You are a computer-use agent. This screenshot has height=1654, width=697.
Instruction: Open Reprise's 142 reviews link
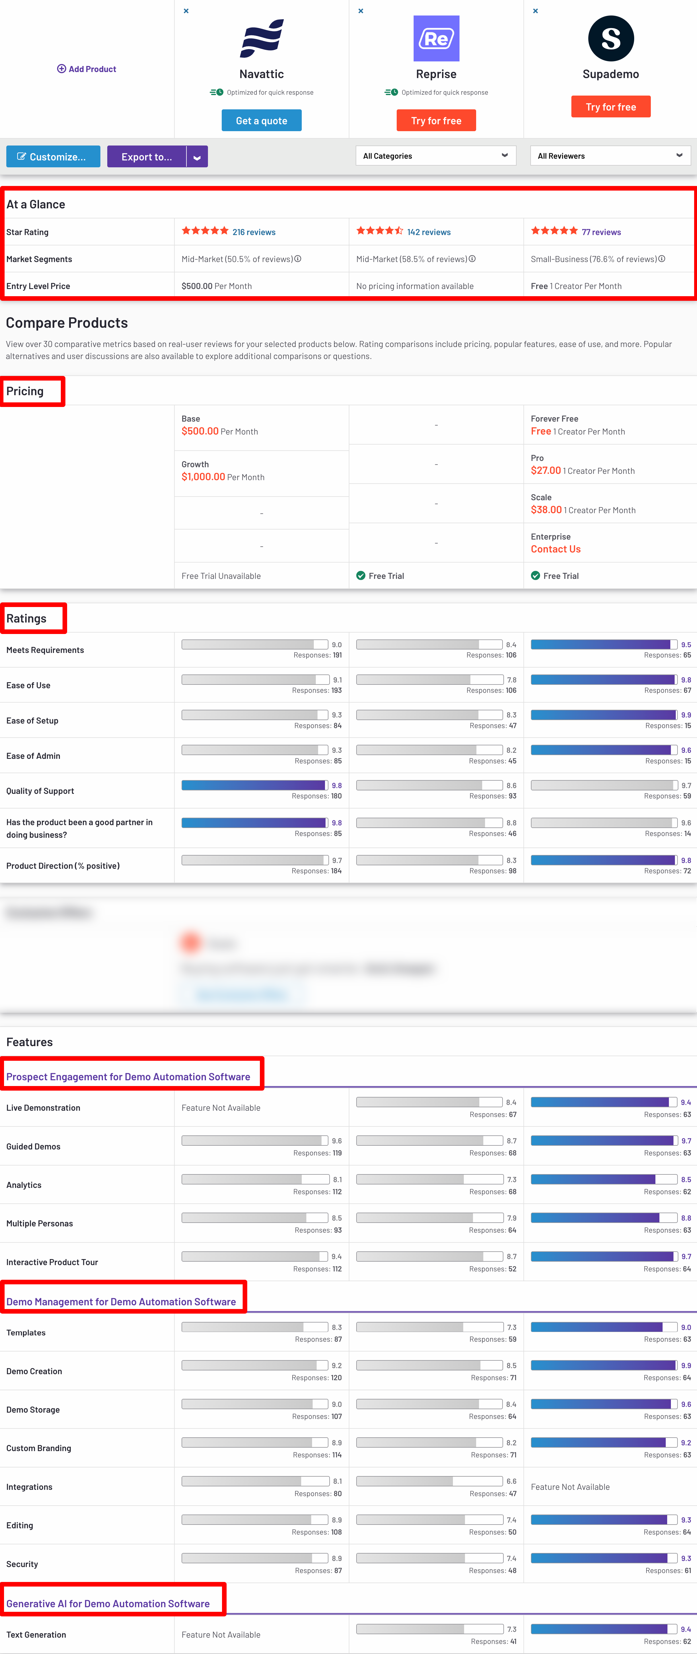(x=429, y=232)
